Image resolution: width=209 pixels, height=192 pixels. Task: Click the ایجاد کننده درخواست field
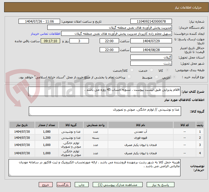pyautogui.click(x=116, y=34)
